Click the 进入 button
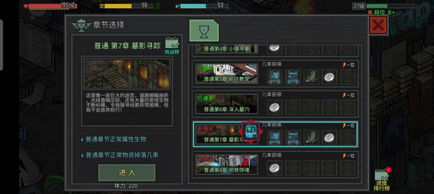434x194 pixels. 127,173
